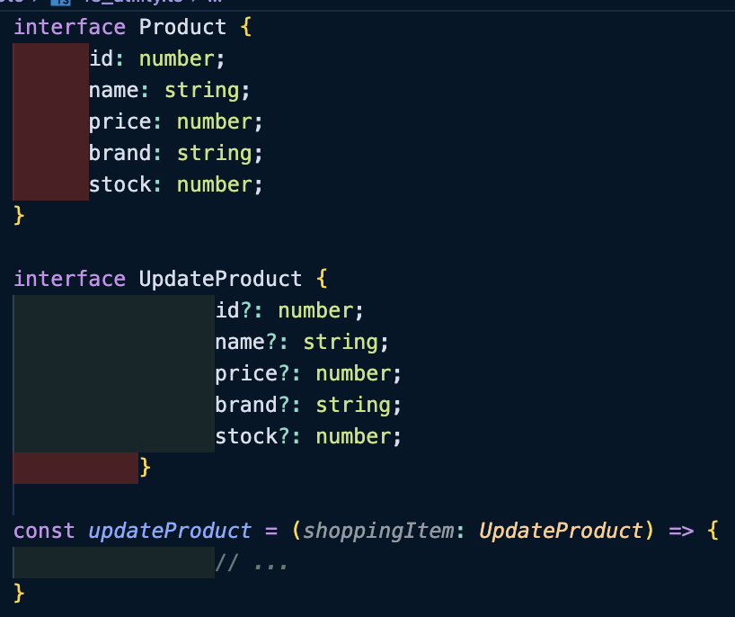Viewport: 735px width, 617px height.
Task: Click the 'id: number' line in Product
Action: pyautogui.click(x=157, y=58)
